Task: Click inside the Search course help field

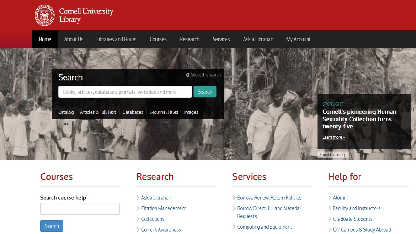Action: 80,209
